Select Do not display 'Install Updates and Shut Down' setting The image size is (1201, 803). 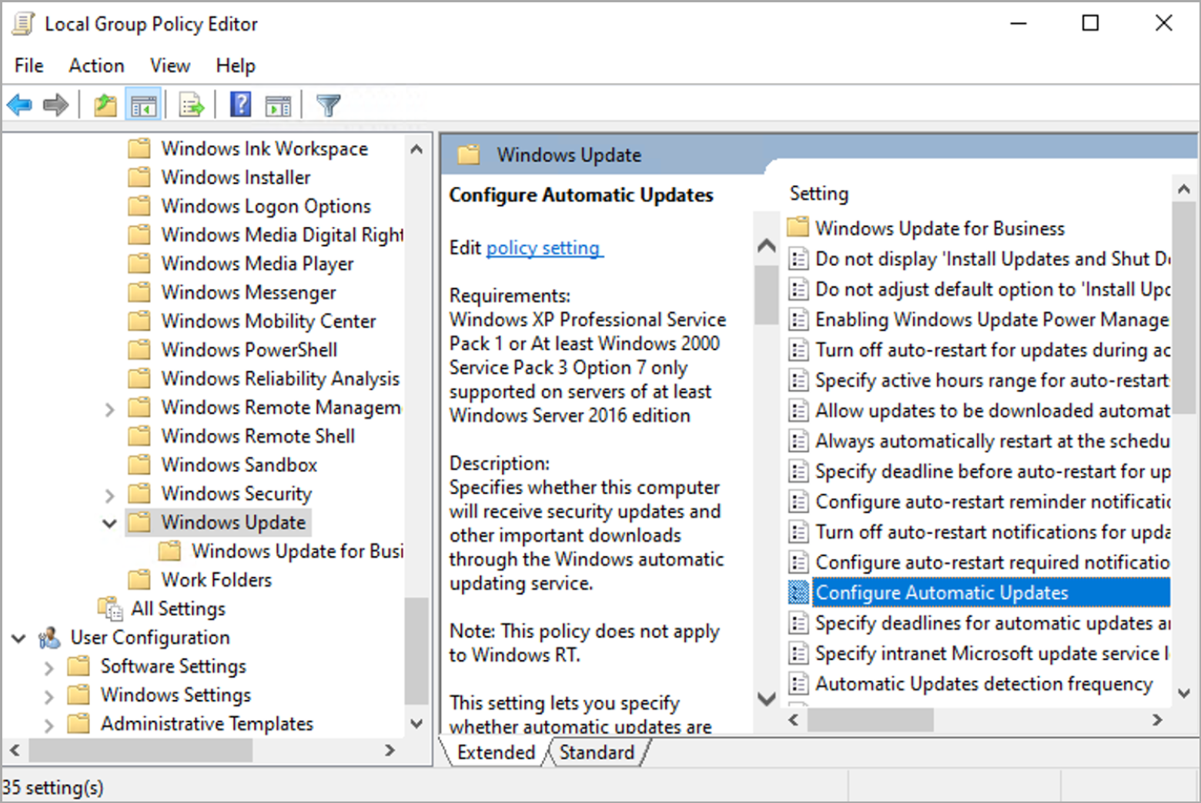coord(992,259)
